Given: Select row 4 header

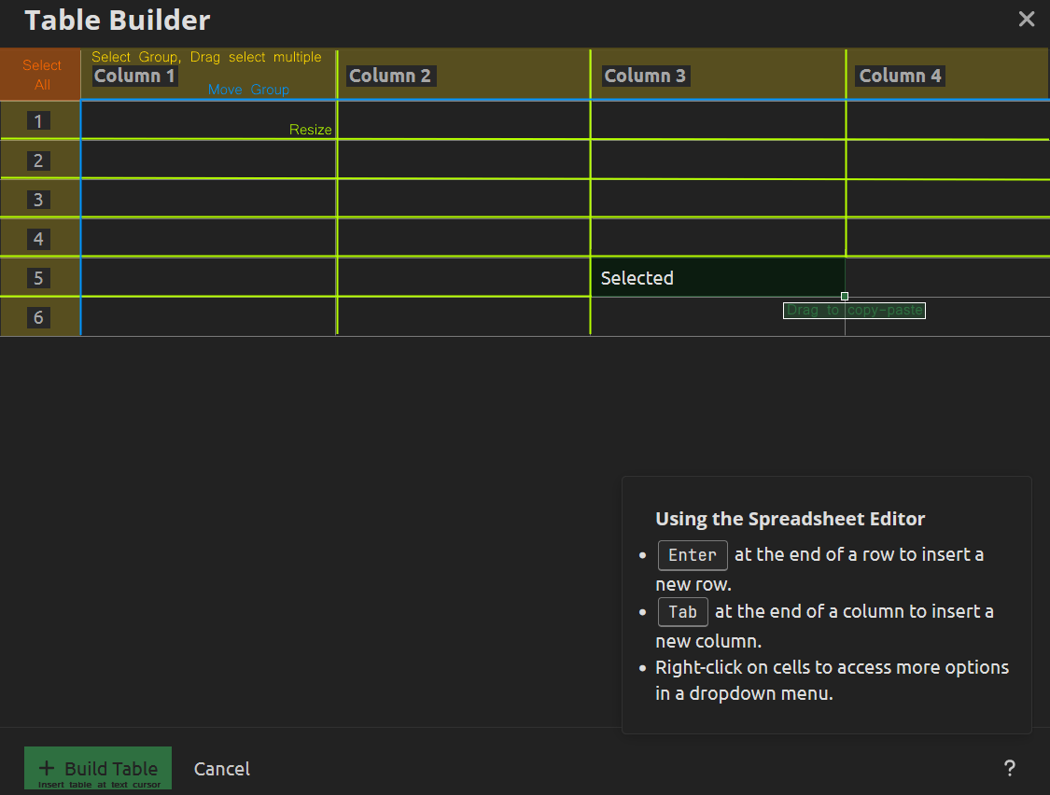Looking at the screenshot, I should [40, 238].
